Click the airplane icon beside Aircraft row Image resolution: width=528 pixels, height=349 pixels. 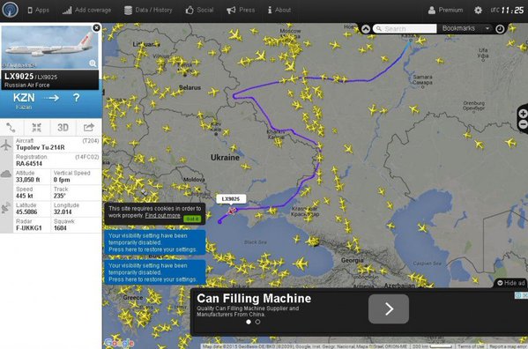tap(6, 145)
